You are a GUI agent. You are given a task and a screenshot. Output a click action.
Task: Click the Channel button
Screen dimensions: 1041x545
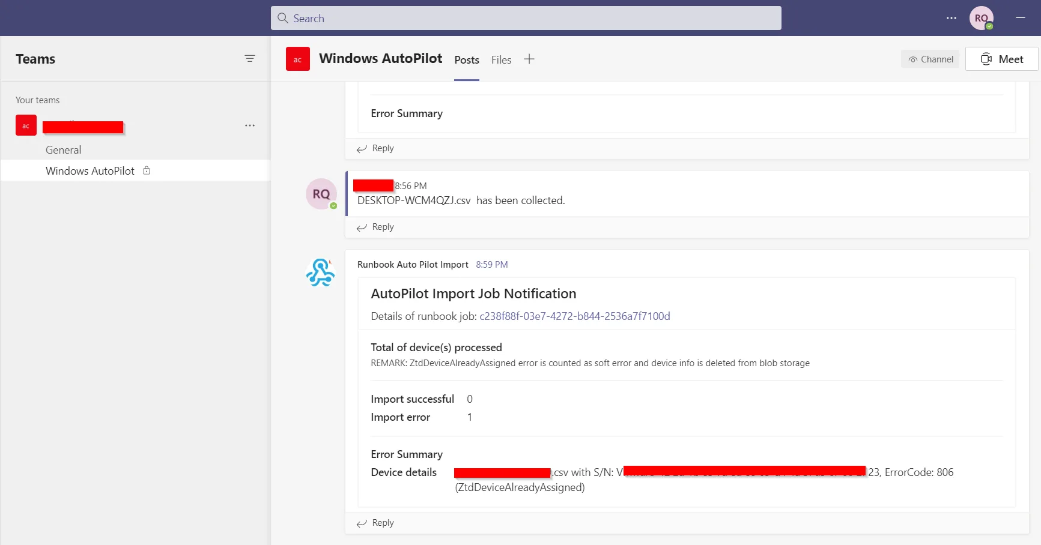[x=930, y=59]
